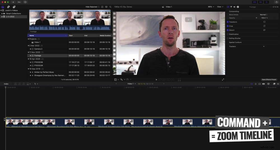Viewport: 280px width, 150px height.
Task: Enable the Rolling Shutter checkbox
Action: coord(228,38)
